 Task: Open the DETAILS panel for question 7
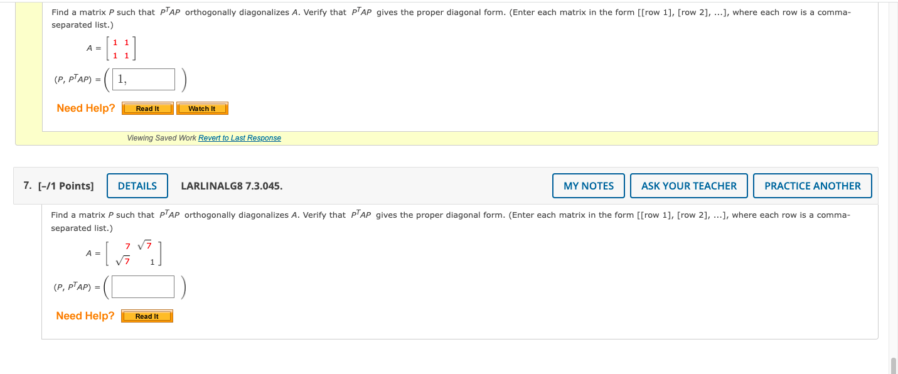click(137, 185)
